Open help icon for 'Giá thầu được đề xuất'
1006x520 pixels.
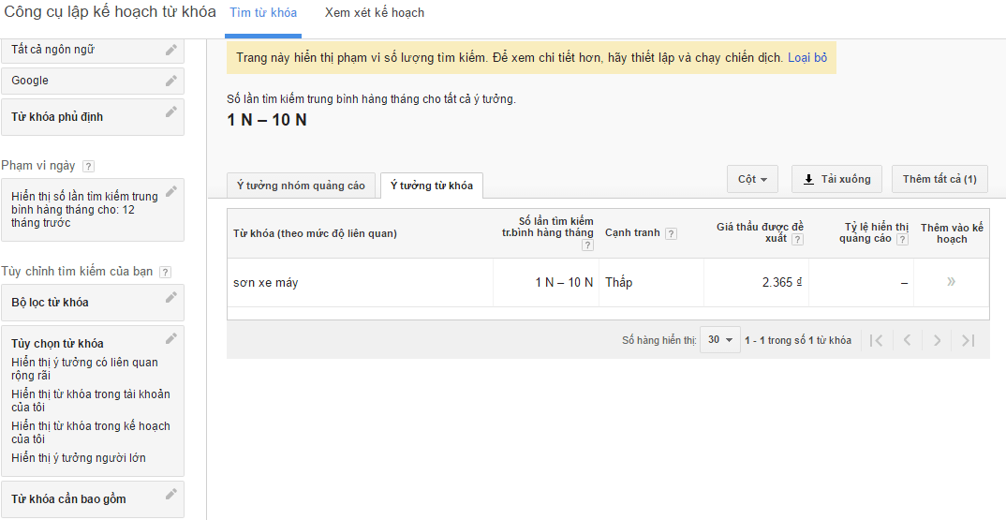click(797, 240)
